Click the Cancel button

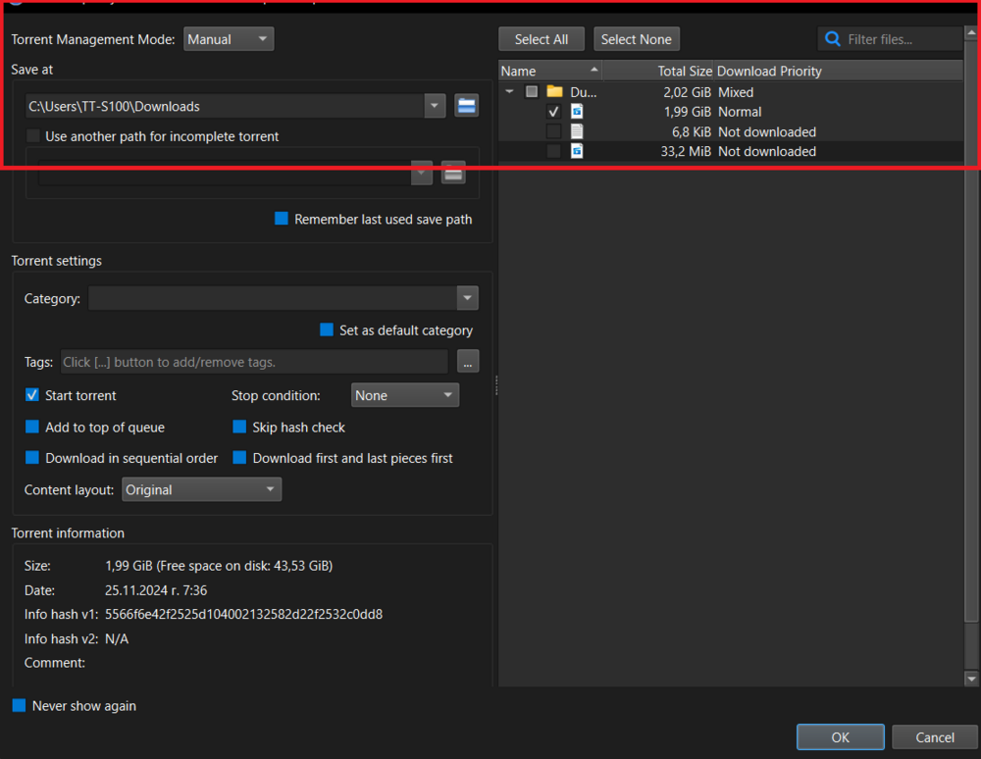tap(935, 737)
